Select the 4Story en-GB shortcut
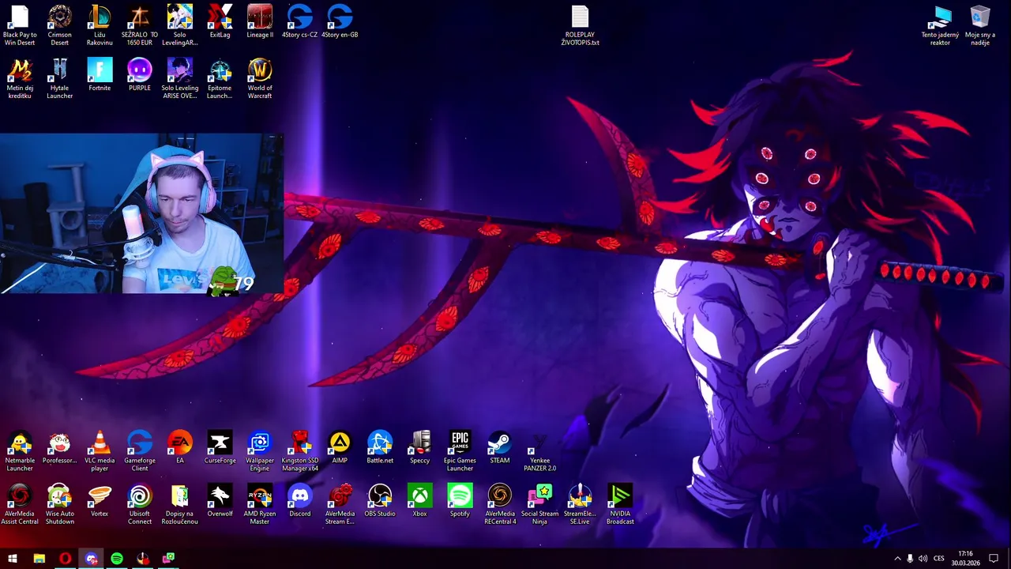The width and height of the screenshot is (1011, 569). click(340, 21)
